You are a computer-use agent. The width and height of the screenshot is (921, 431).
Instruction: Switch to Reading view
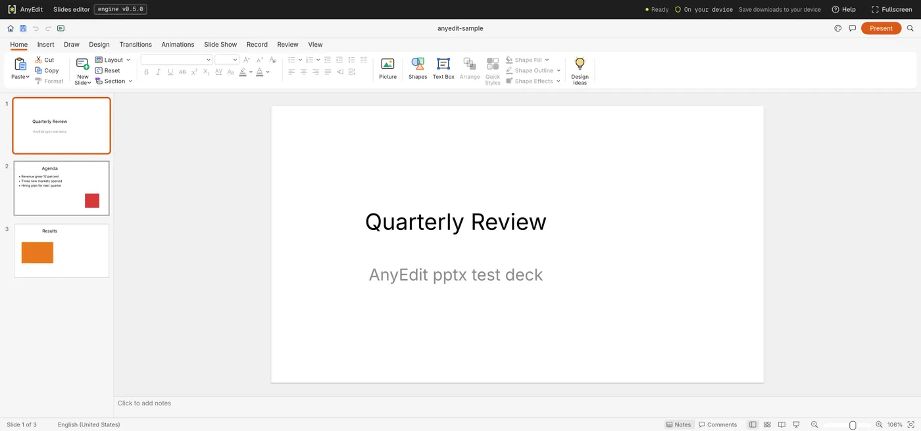click(x=782, y=424)
